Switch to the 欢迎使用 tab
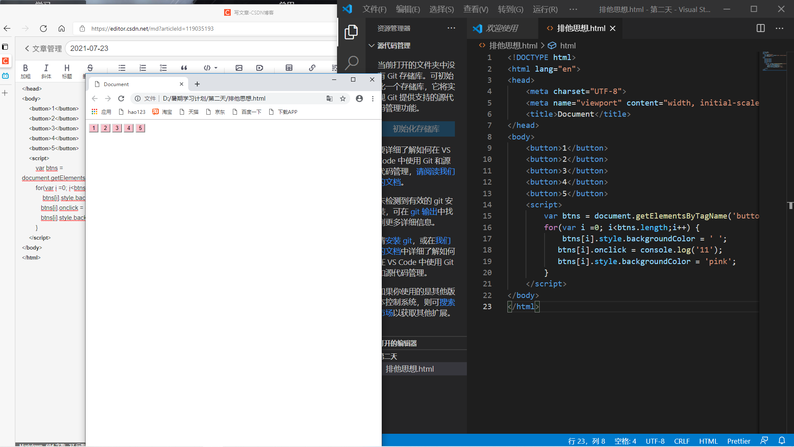Image resolution: width=794 pixels, height=447 pixels. tap(502, 28)
